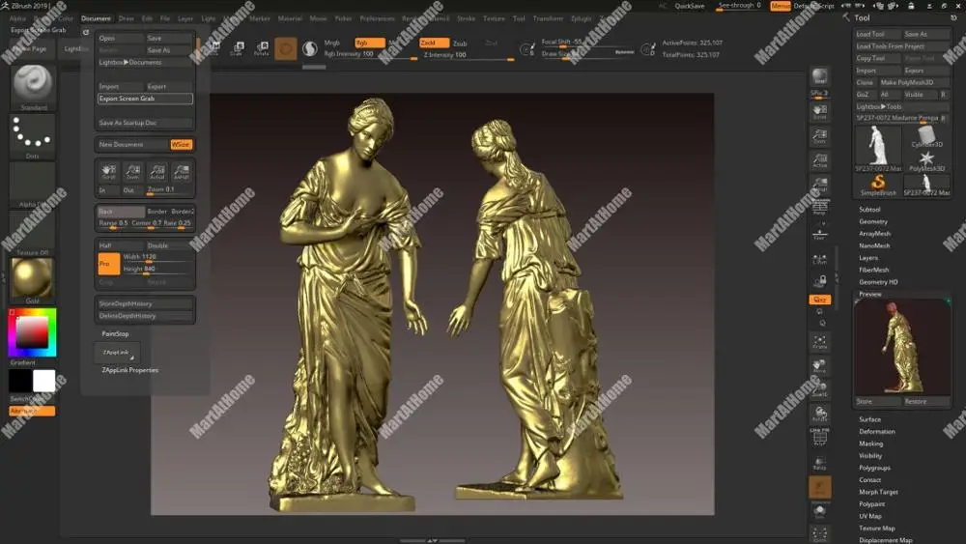Click Save As Startup Doc

coord(146,123)
